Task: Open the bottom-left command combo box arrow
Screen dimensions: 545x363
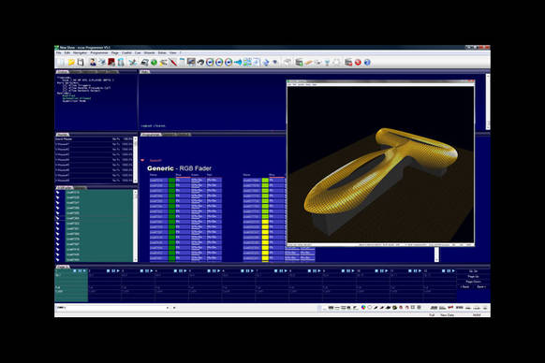Action: point(168,308)
